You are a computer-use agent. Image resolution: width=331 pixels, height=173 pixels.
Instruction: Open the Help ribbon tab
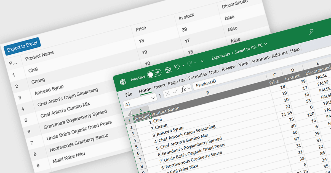295,50
